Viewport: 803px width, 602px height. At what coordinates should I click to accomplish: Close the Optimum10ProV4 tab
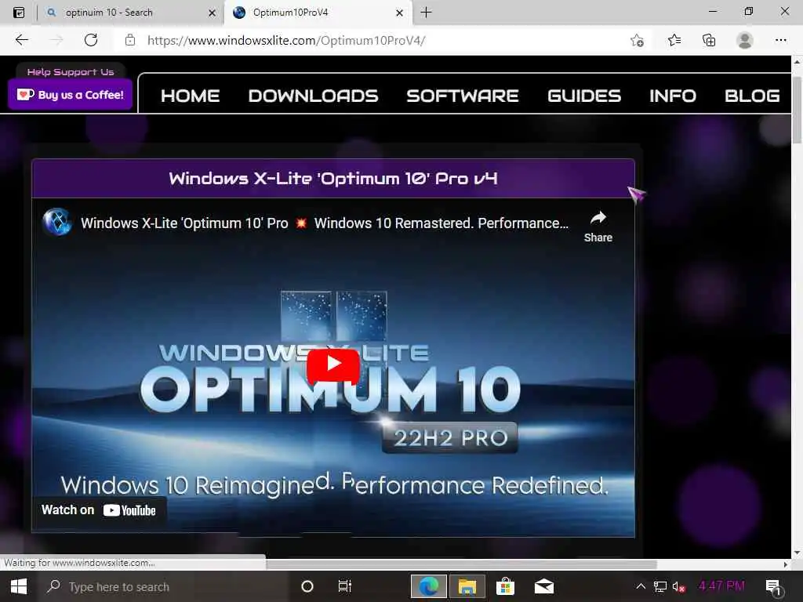pos(399,13)
